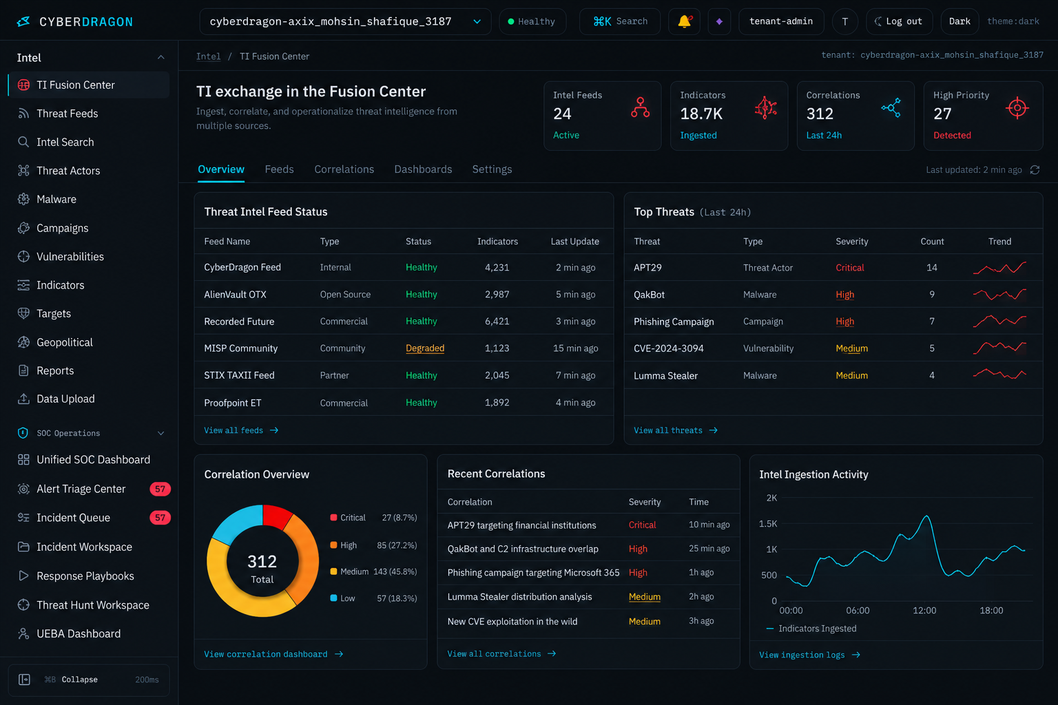Screen dimensions: 1058x705
Task: Click the tenant-admin button
Action: click(x=781, y=21)
